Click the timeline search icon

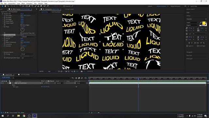click(x=13, y=78)
